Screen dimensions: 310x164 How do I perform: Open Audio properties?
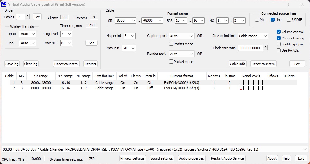[191, 158]
